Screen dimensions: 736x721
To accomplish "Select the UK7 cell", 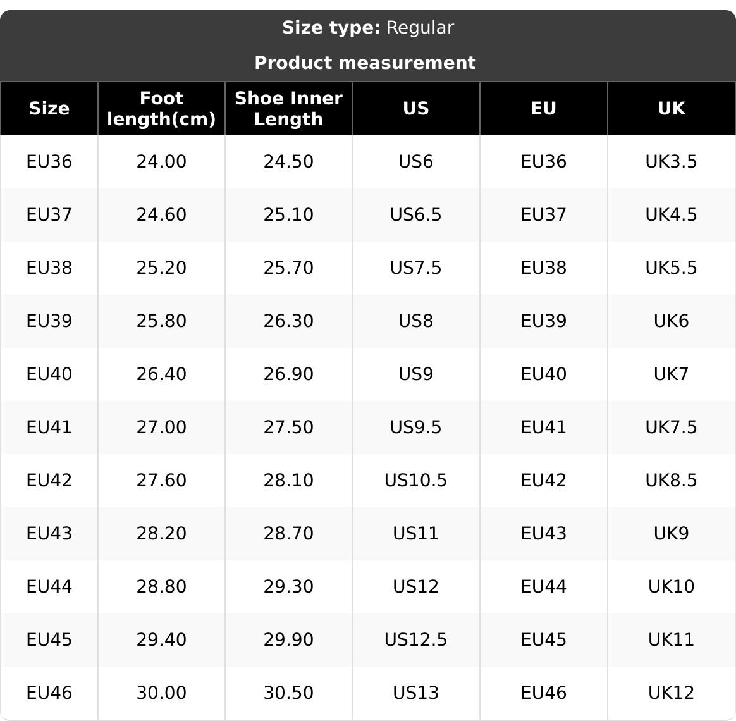I will coord(671,374).
